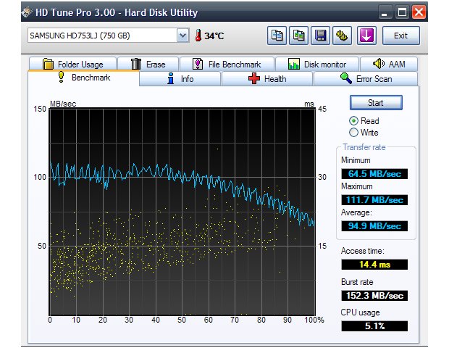
Task: Select the Benchmark tab
Action: click(x=83, y=78)
